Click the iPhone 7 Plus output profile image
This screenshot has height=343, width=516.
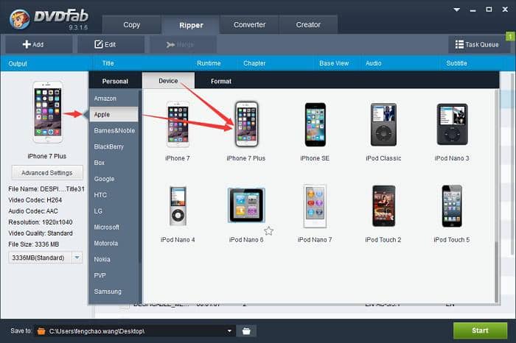[48, 112]
